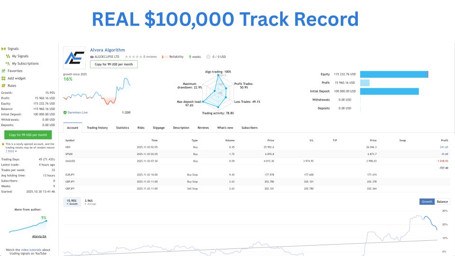455x256 pixels.
Task: Click the Initial Deposit bar
Action: [x=390, y=91]
